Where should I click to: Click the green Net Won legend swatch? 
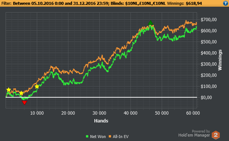coord(87,137)
